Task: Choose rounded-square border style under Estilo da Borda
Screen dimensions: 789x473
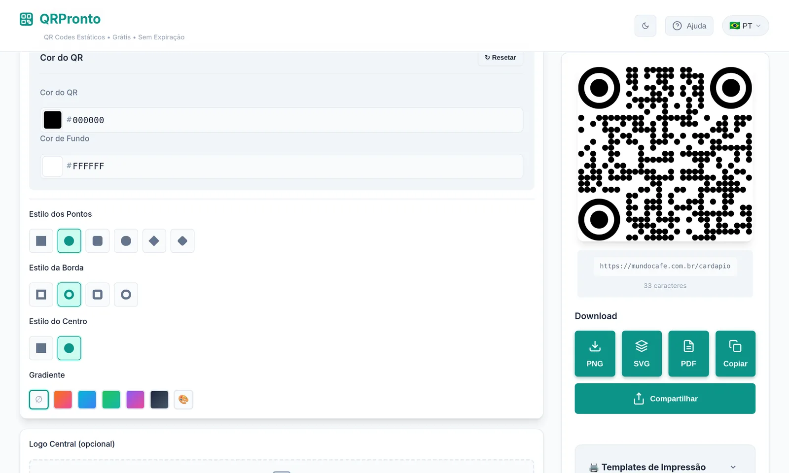Action: 98,295
